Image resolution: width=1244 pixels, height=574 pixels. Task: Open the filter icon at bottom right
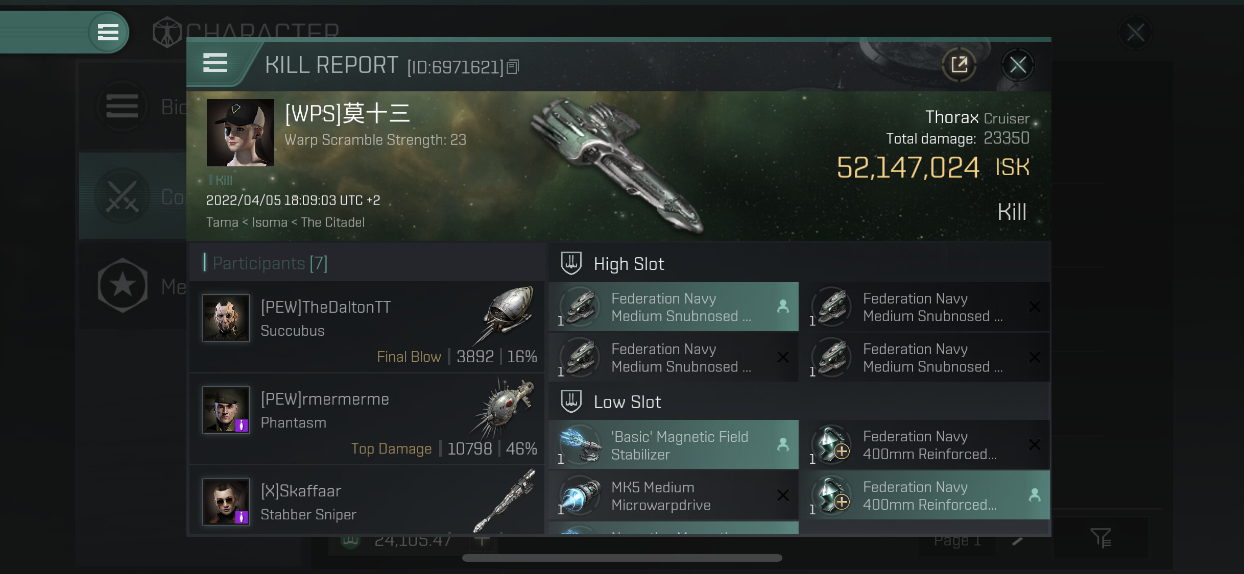click(x=1101, y=538)
